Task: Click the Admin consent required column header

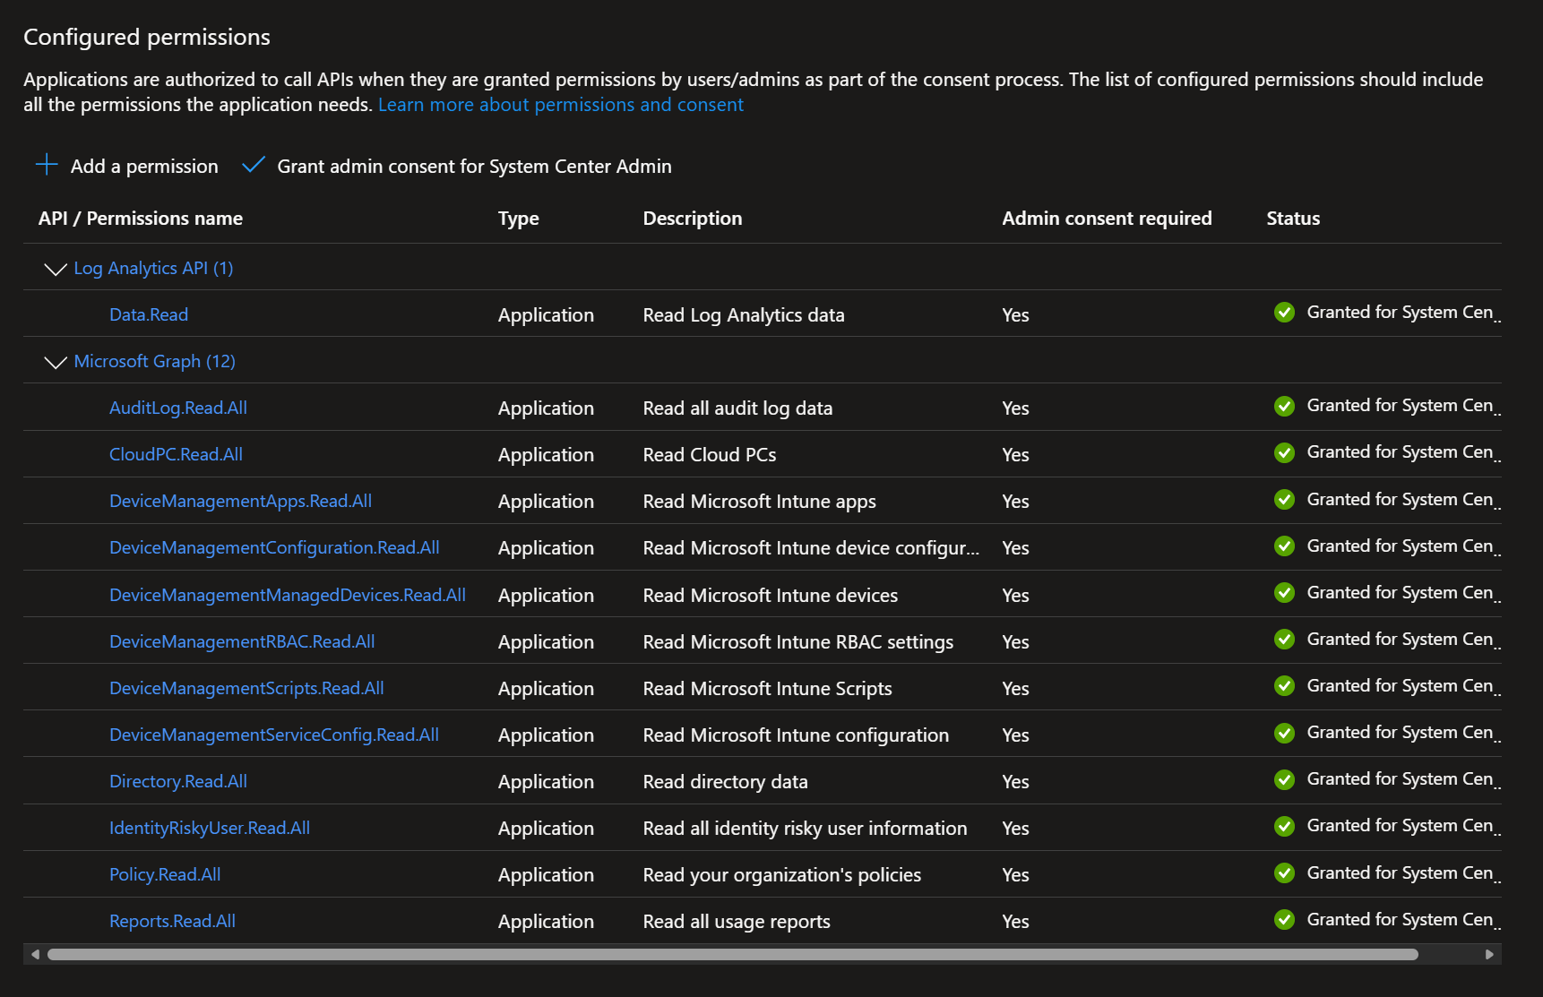Action: [1107, 219]
